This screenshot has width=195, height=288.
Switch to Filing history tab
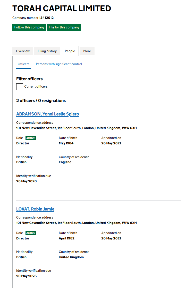(x=47, y=51)
